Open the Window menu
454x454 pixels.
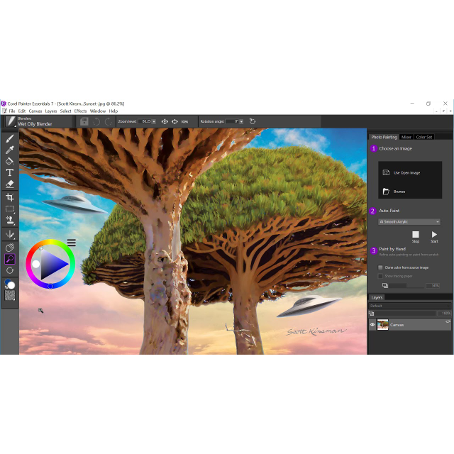click(x=98, y=111)
